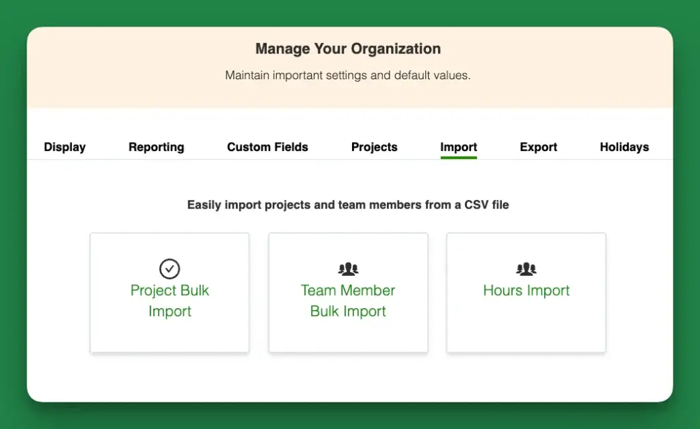
Task: Click the Project Bulk Import link text
Action: [170, 301]
